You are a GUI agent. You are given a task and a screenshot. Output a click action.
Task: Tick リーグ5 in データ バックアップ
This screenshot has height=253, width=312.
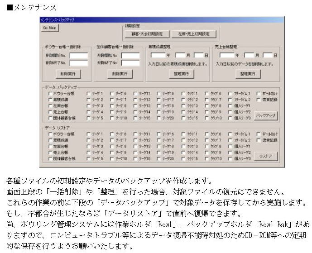point(89,118)
